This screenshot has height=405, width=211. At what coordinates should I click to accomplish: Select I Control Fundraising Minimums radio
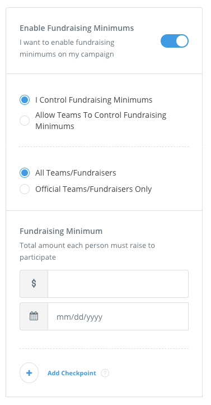25,100
